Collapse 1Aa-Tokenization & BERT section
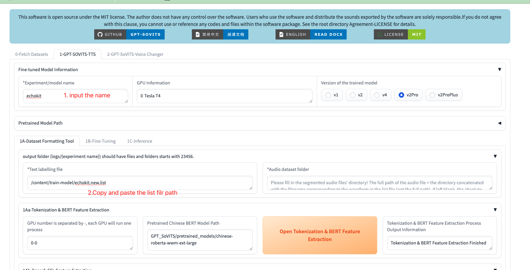The height and width of the screenshot is (270, 530). coord(495,210)
